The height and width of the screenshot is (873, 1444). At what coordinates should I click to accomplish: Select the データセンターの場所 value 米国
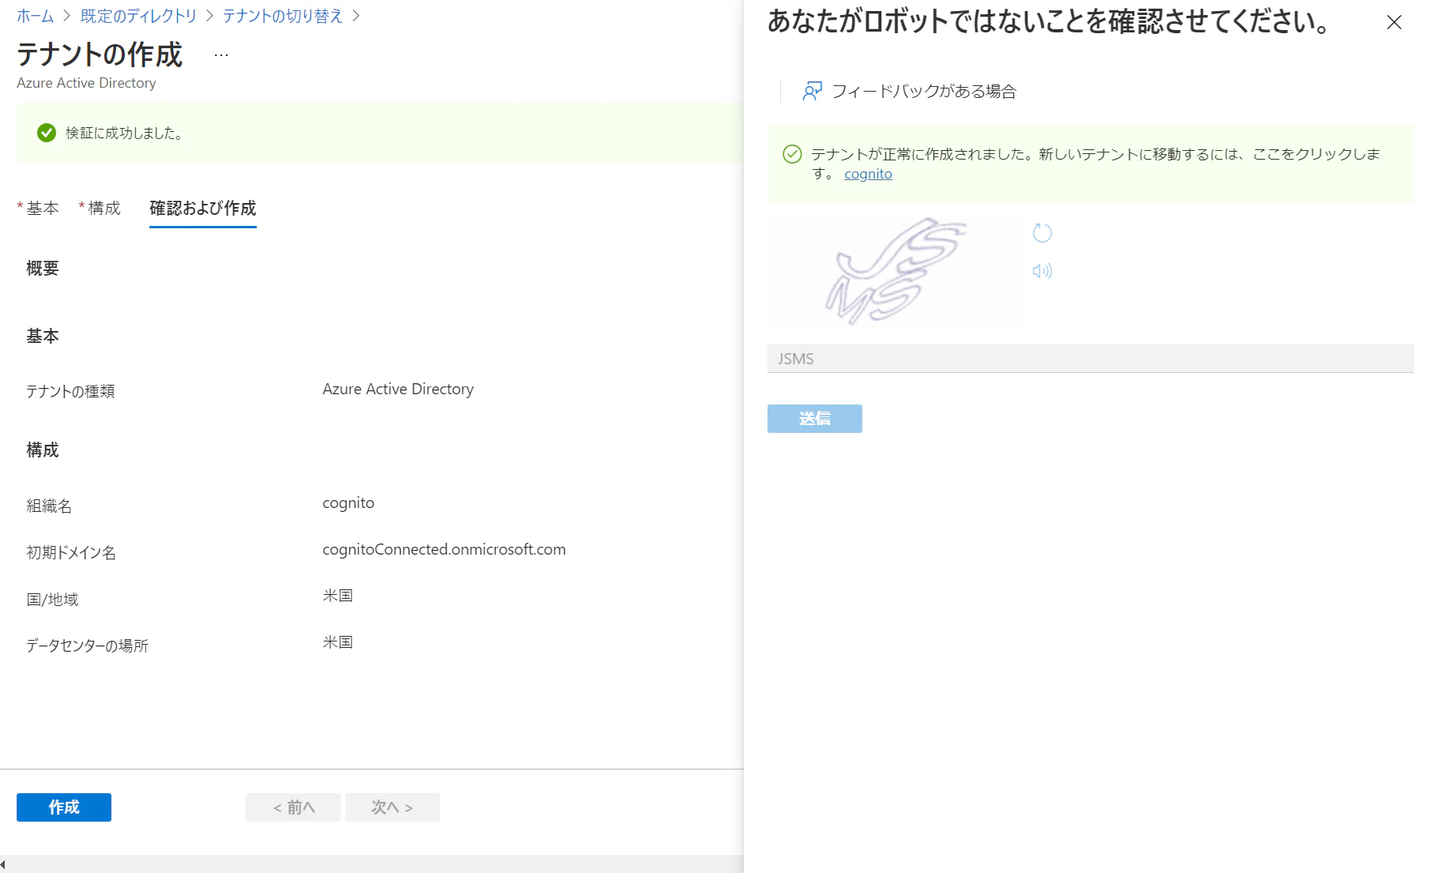(337, 642)
